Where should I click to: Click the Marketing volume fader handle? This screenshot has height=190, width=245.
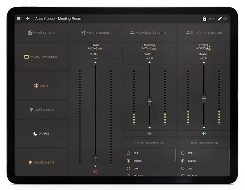coord(149,102)
